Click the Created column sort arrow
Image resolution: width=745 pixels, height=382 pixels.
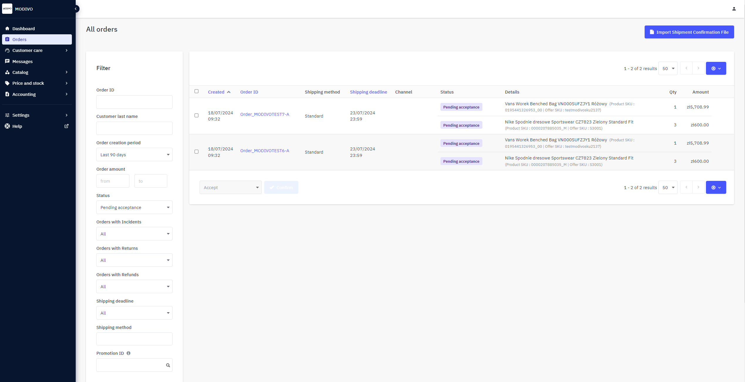pyautogui.click(x=229, y=92)
